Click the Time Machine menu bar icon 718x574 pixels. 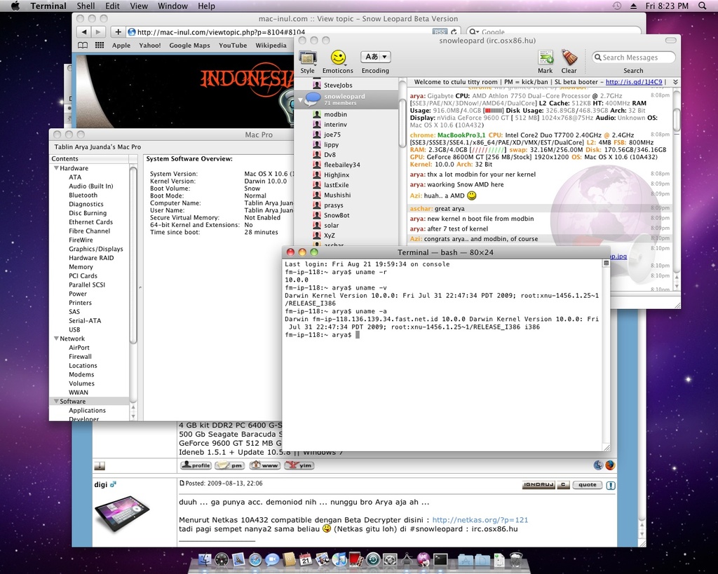(x=617, y=6)
